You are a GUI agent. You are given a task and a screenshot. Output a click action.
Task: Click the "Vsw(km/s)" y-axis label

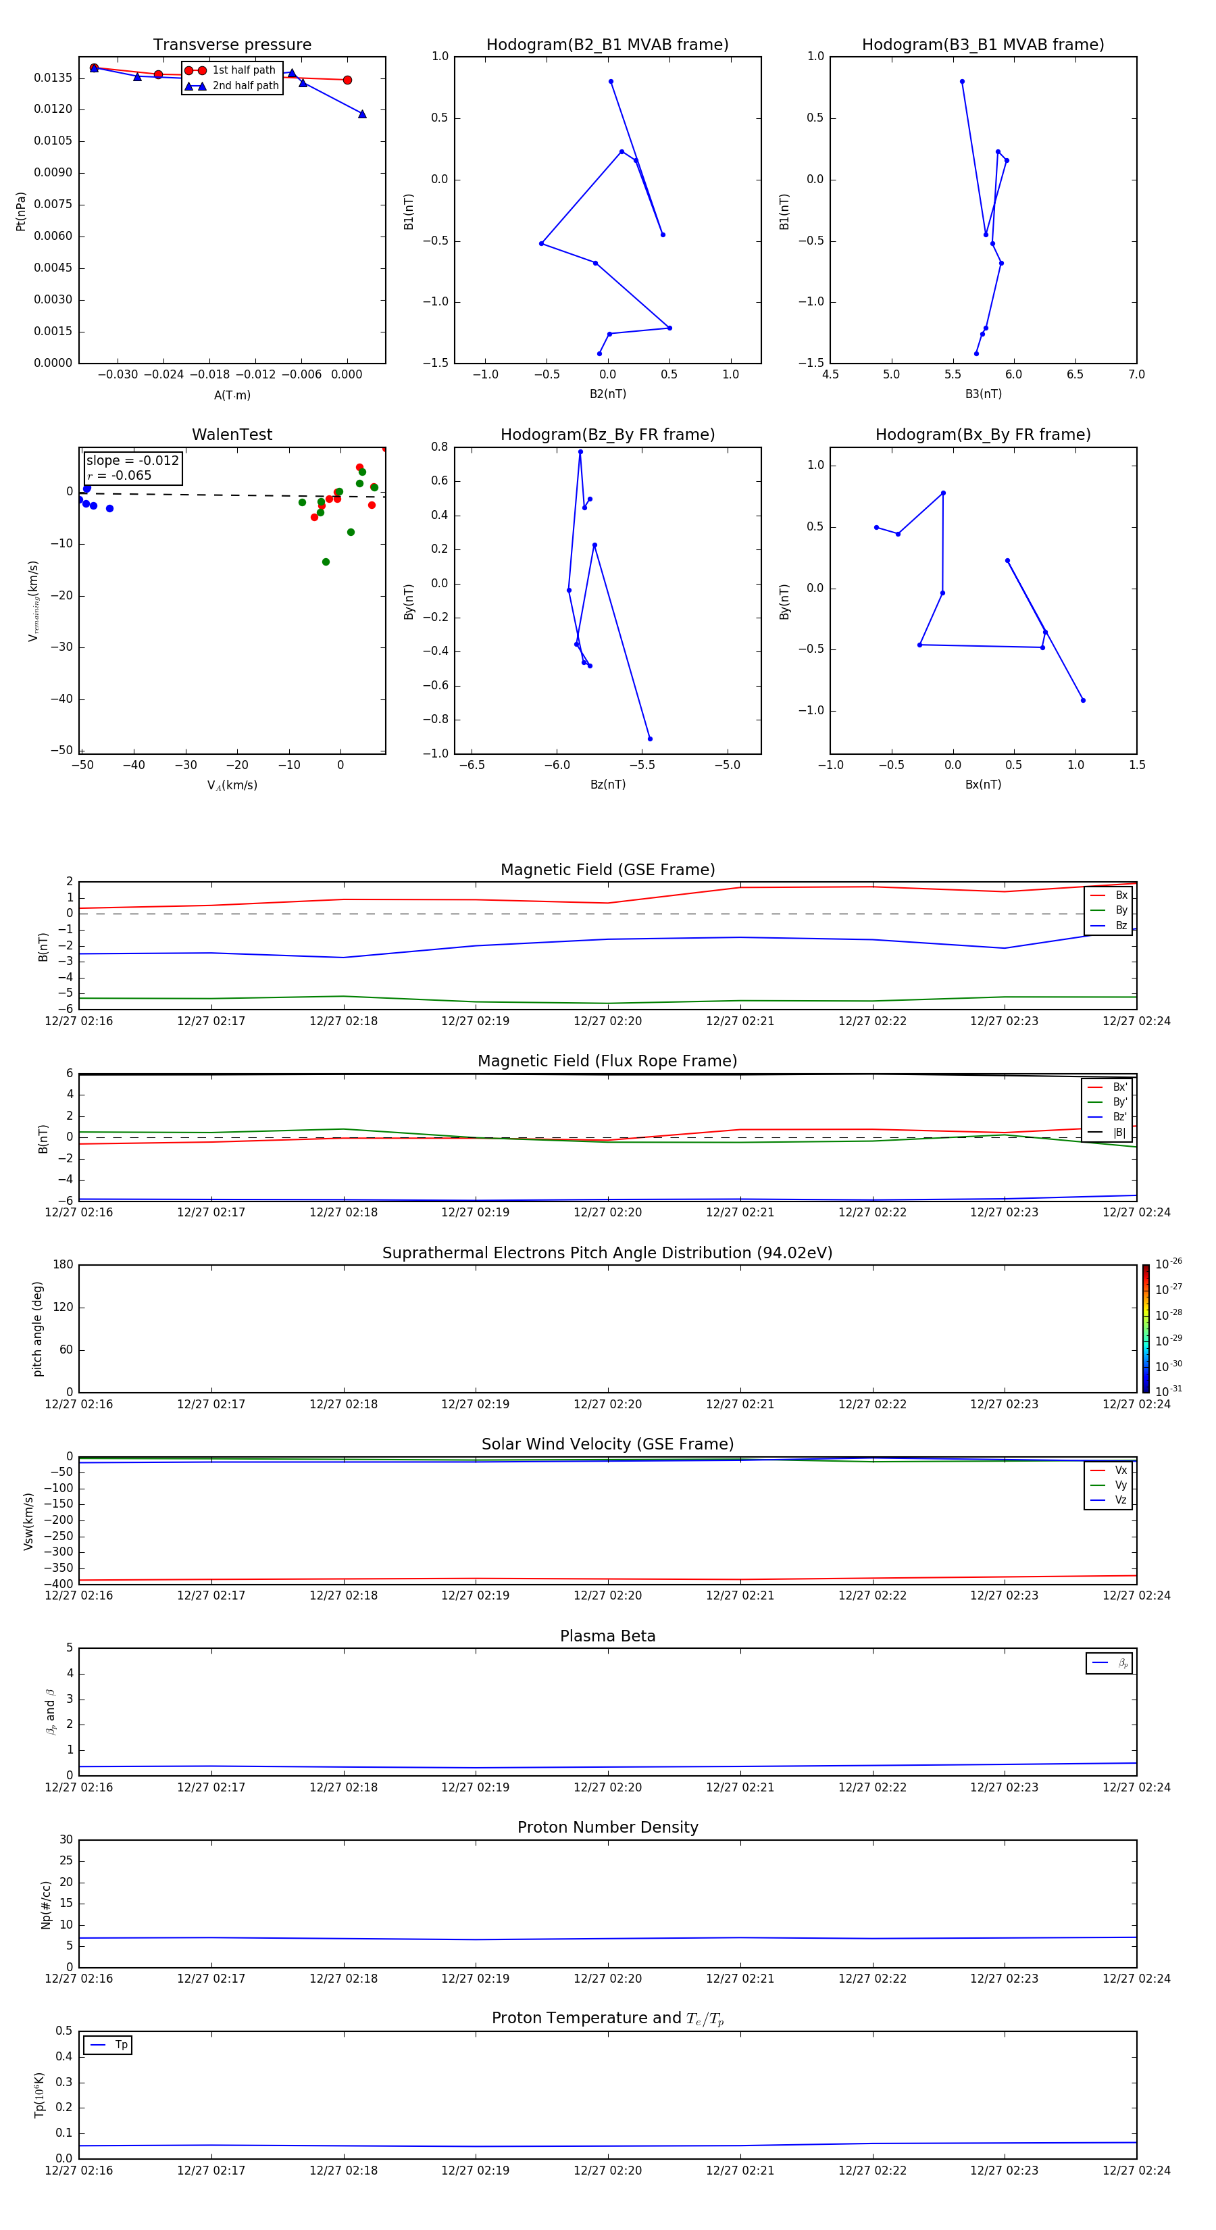pos(28,1521)
